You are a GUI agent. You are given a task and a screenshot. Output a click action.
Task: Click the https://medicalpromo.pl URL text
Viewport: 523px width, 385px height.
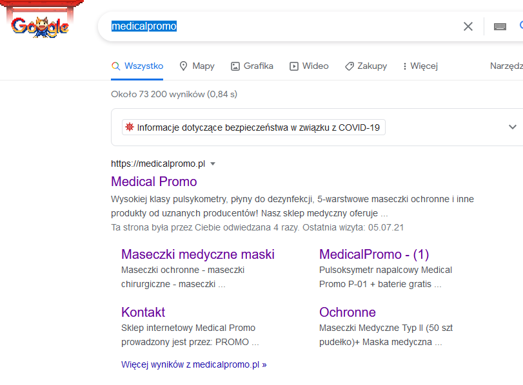[158, 164]
